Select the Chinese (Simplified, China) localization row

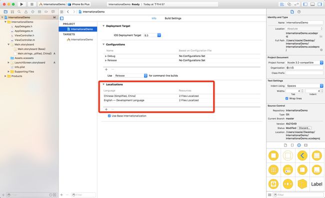point(181,96)
